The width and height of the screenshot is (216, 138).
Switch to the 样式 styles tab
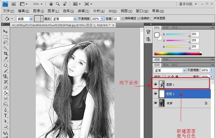pos(175,28)
